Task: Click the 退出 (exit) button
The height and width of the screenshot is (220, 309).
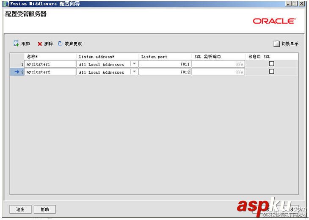Action: (x=20, y=209)
